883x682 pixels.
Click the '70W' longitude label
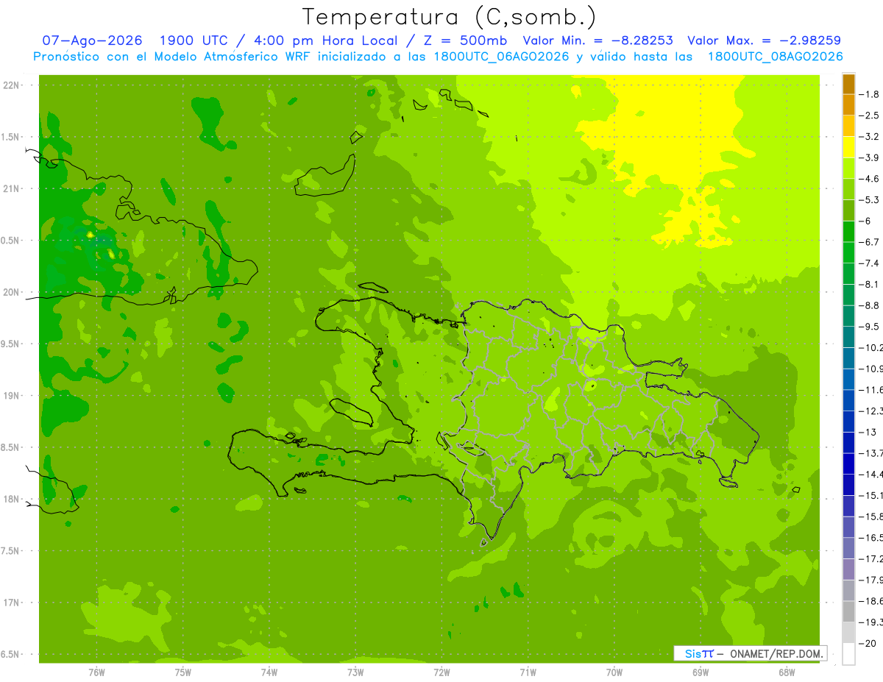pyautogui.click(x=614, y=672)
